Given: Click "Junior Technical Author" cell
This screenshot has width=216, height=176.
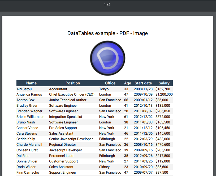Looking at the screenshot, I should click(x=68, y=100).
